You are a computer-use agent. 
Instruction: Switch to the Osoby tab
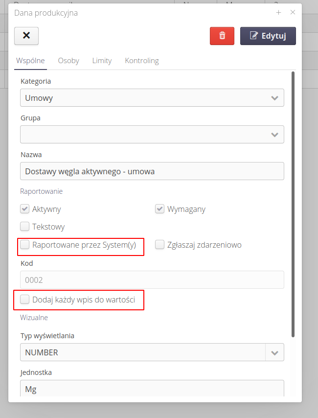(x=68, y=61)
